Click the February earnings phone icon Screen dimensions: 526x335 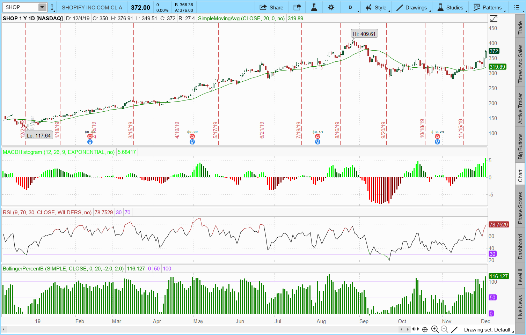[x=90, y=136]
